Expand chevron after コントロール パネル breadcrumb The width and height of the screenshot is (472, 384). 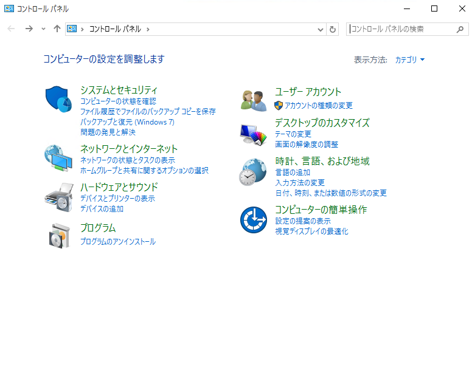[x=148, y=29]
